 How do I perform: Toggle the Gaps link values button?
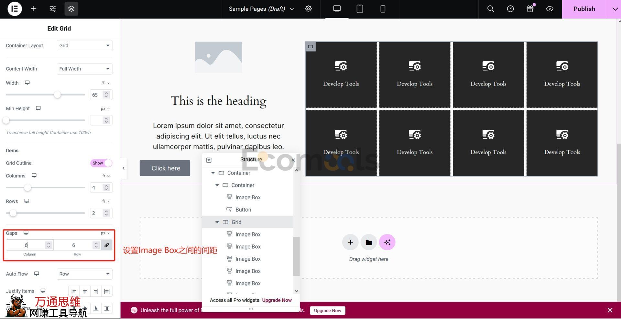tap(107, 245)
